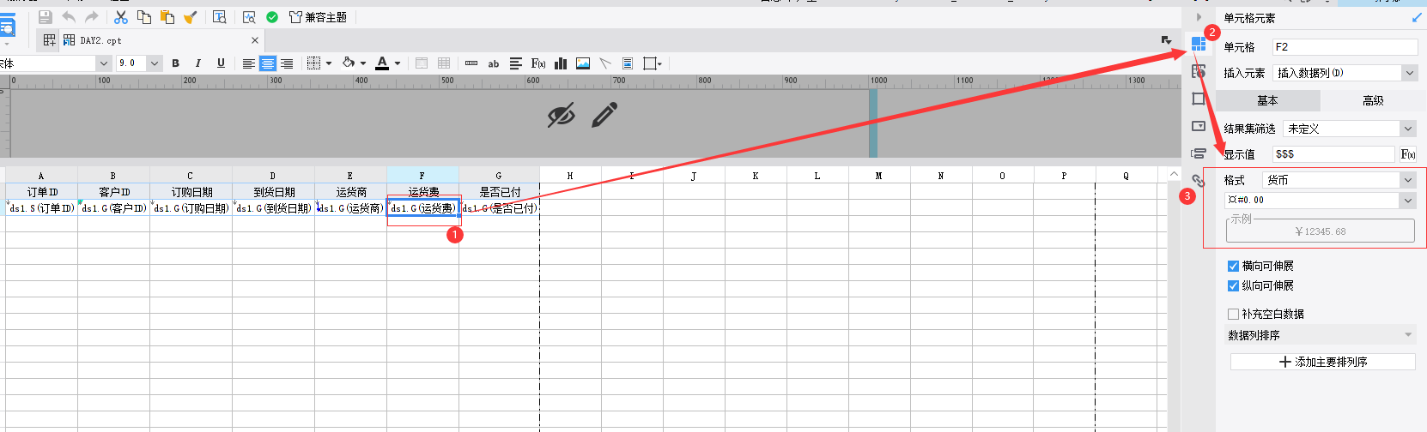The height and width of the screenshot is (432, 1427).
Task: Close the DAY2.cpt tab
Action: pyautogui.click(x=255, y=40)
